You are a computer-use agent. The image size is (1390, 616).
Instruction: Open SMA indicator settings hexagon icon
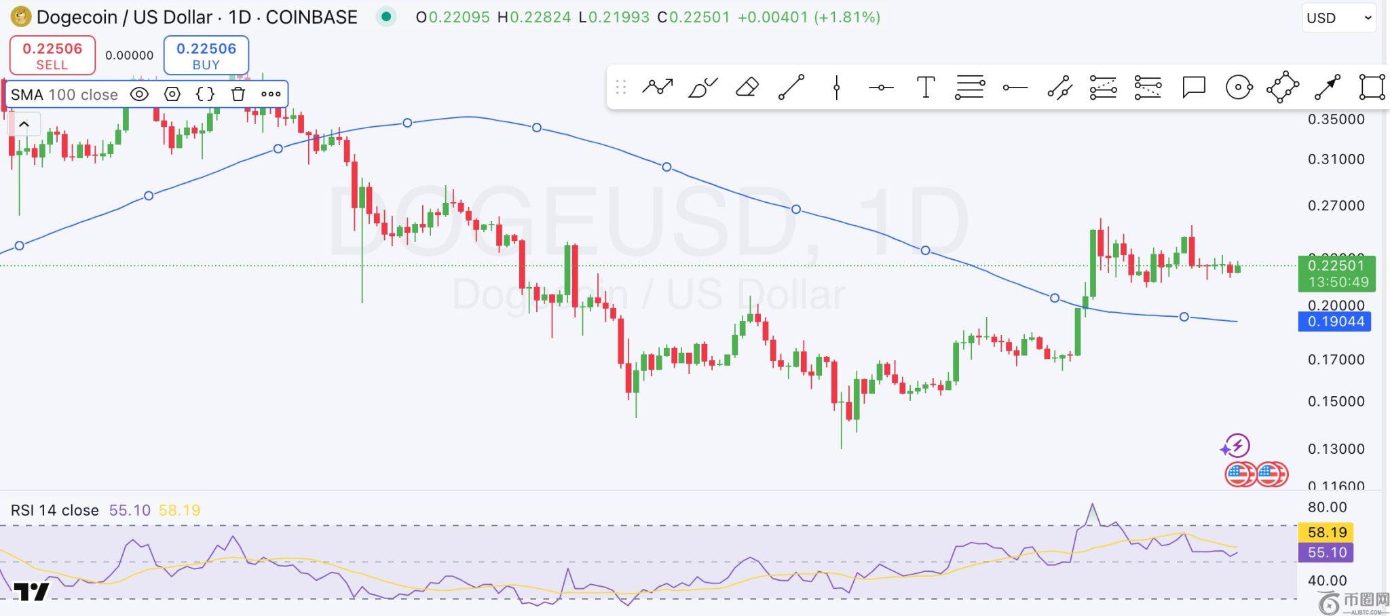point(172,94)
